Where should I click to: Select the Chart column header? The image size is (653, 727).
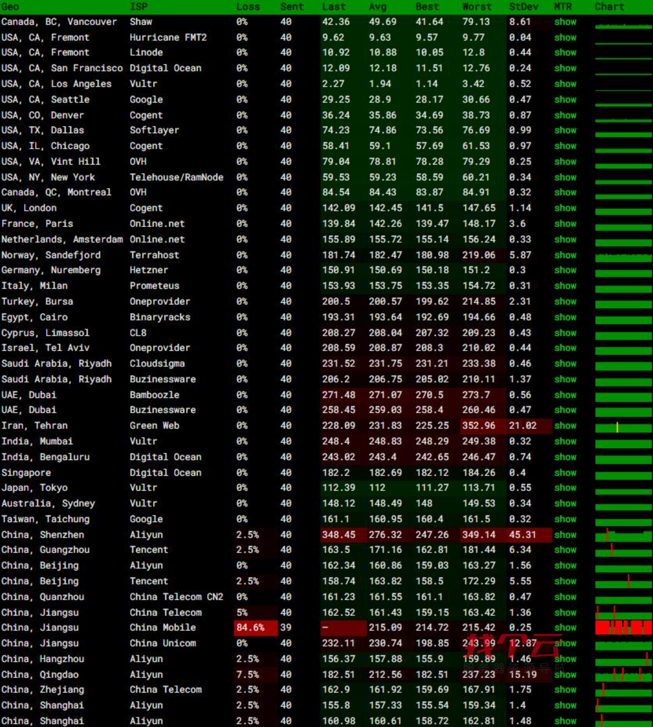point(610,7)
